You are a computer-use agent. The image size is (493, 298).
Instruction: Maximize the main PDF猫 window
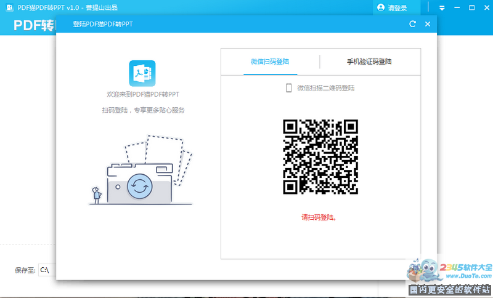point(472,8)
